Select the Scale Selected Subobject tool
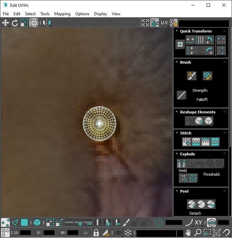The image size is (232, 238). tap(24, 23)
